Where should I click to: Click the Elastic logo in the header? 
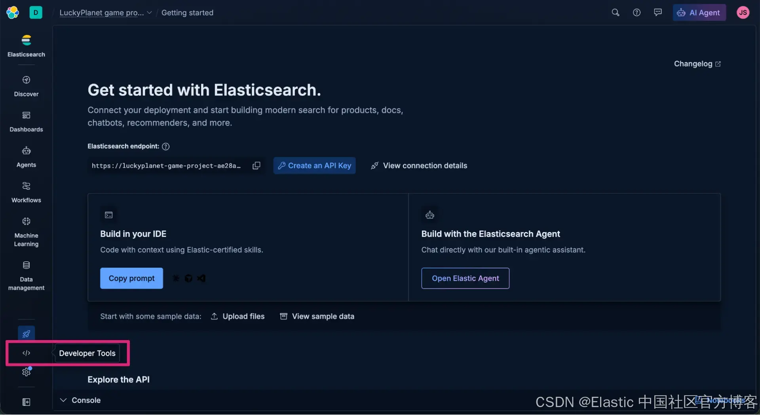click(13, 13)
